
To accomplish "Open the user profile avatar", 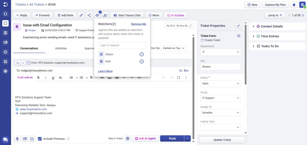I will click(303, 5).
